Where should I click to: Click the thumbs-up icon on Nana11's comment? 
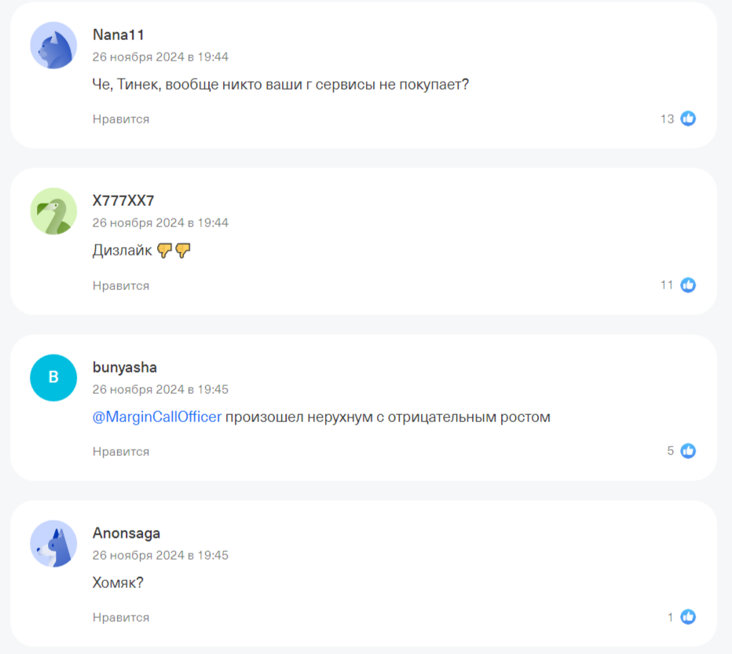[688, 119]
